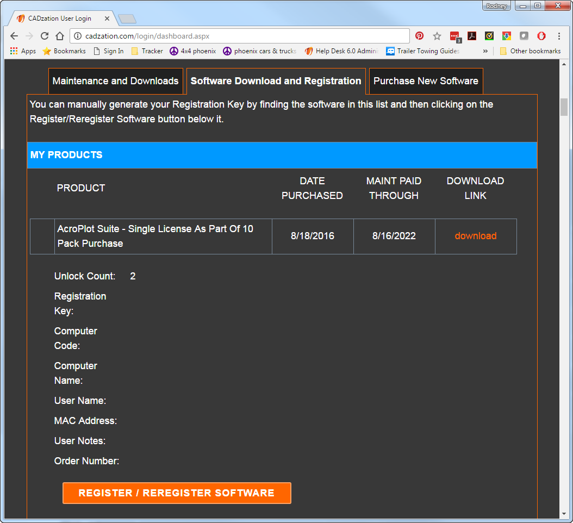Open a new browser tab
Screen dimensions: 573x523
tap(127, 18)
